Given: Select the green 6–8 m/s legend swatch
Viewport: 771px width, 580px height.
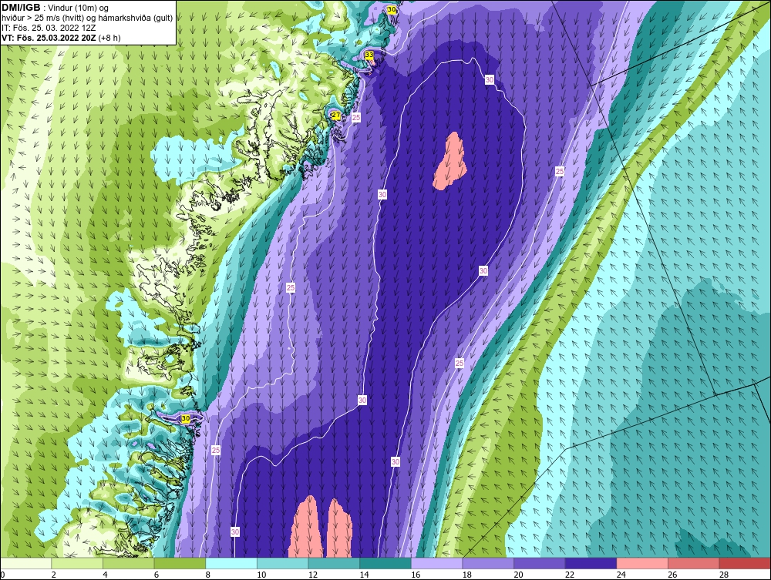Looking at the screenshot, I should [x=180, y=563].
